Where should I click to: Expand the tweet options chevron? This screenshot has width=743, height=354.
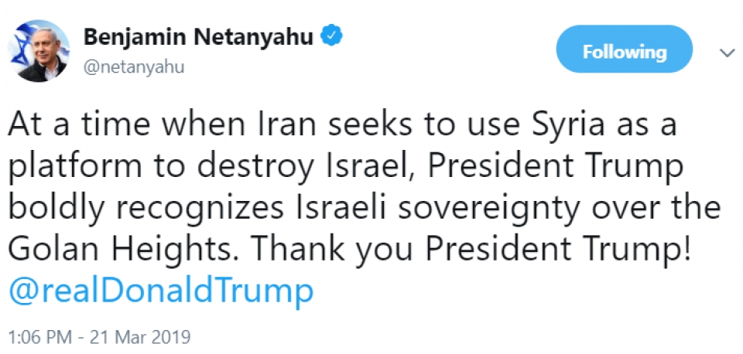pos(727,53)
